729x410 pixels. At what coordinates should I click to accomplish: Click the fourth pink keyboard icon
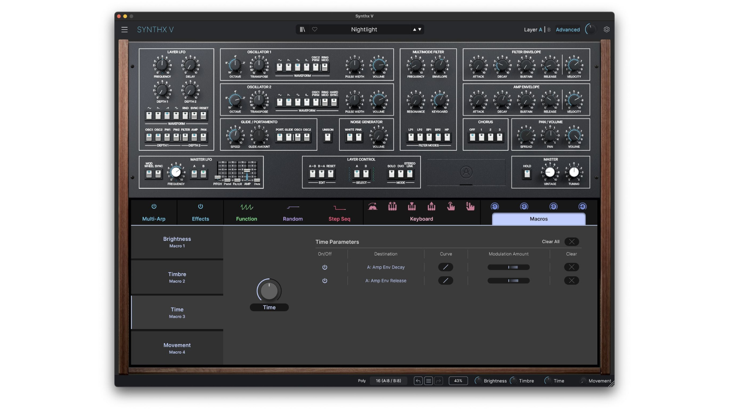click(x=431, y=206)
